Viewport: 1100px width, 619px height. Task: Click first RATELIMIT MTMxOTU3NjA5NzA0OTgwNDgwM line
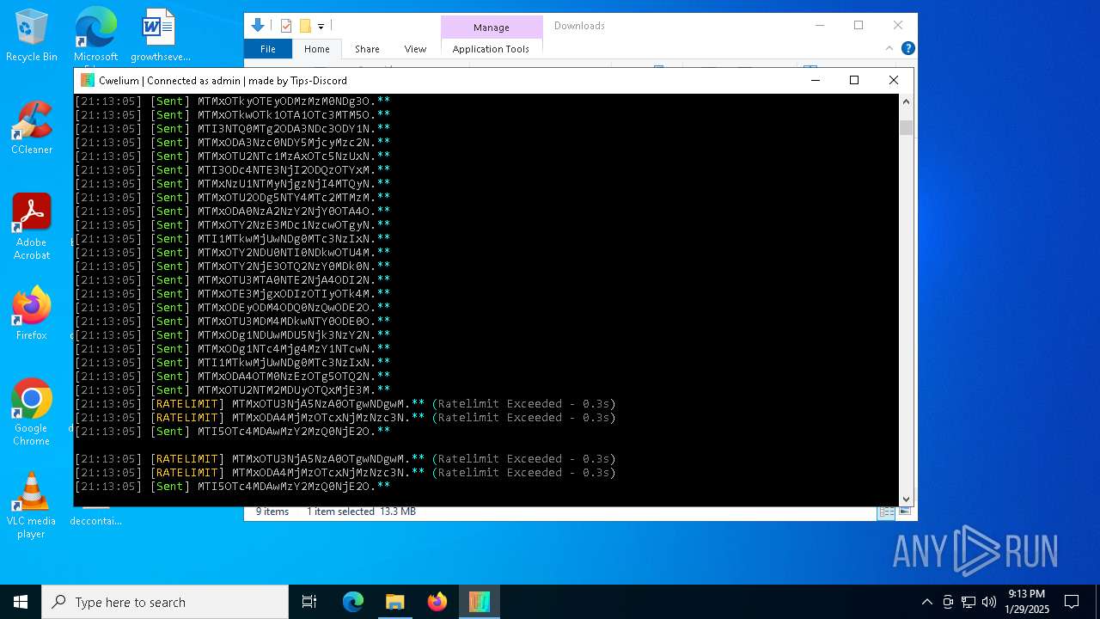click(345, 404)
